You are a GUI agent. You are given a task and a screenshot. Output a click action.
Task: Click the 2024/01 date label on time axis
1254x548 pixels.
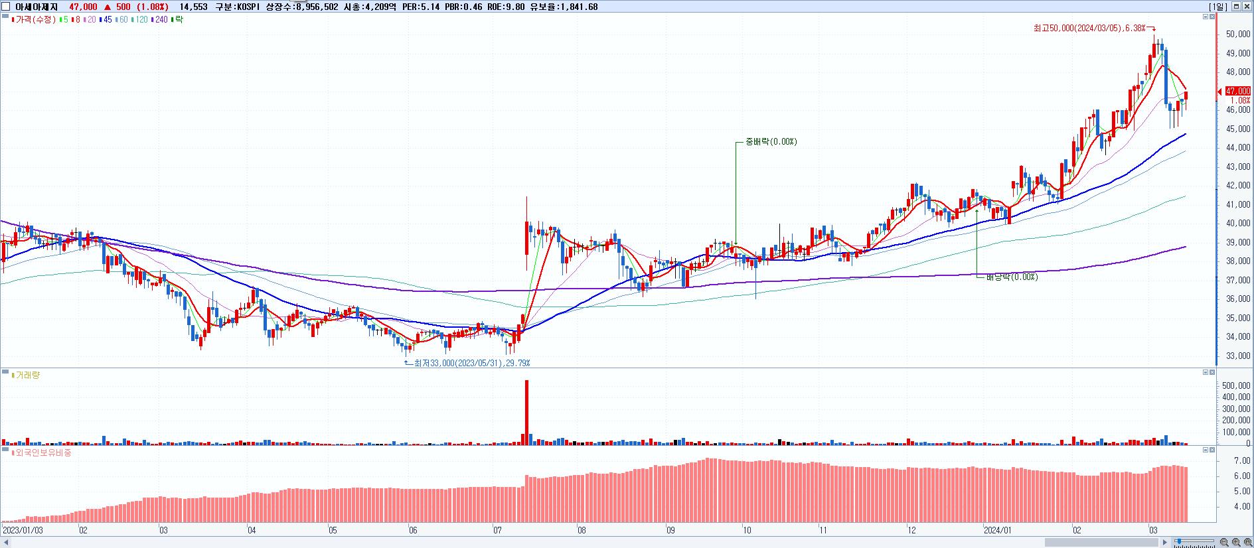tap(997, 531)
